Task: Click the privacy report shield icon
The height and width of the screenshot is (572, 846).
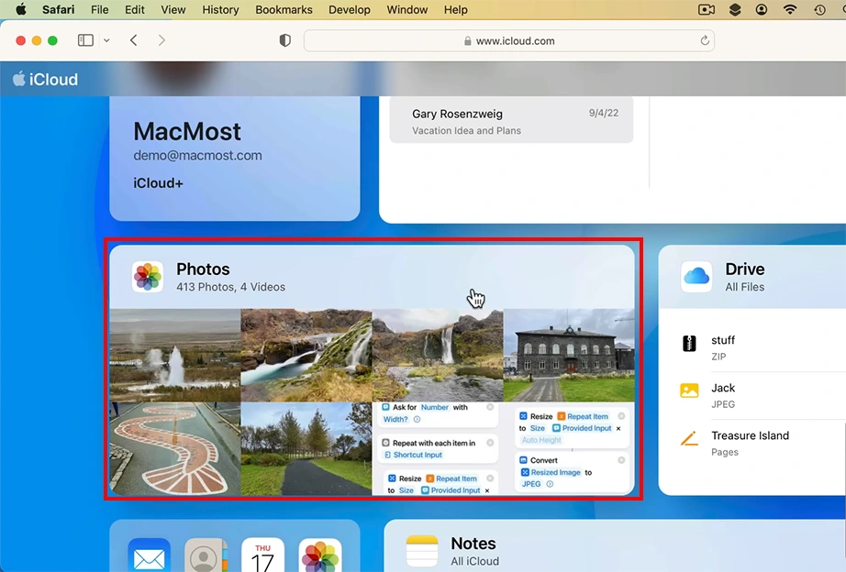Action: tap(284, 40)
